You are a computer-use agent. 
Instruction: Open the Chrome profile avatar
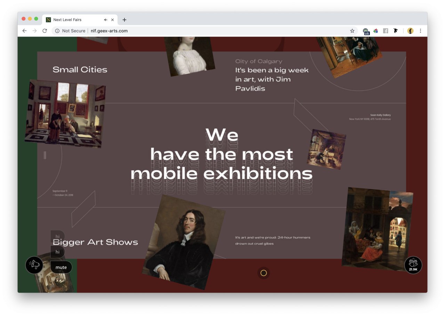410,31
